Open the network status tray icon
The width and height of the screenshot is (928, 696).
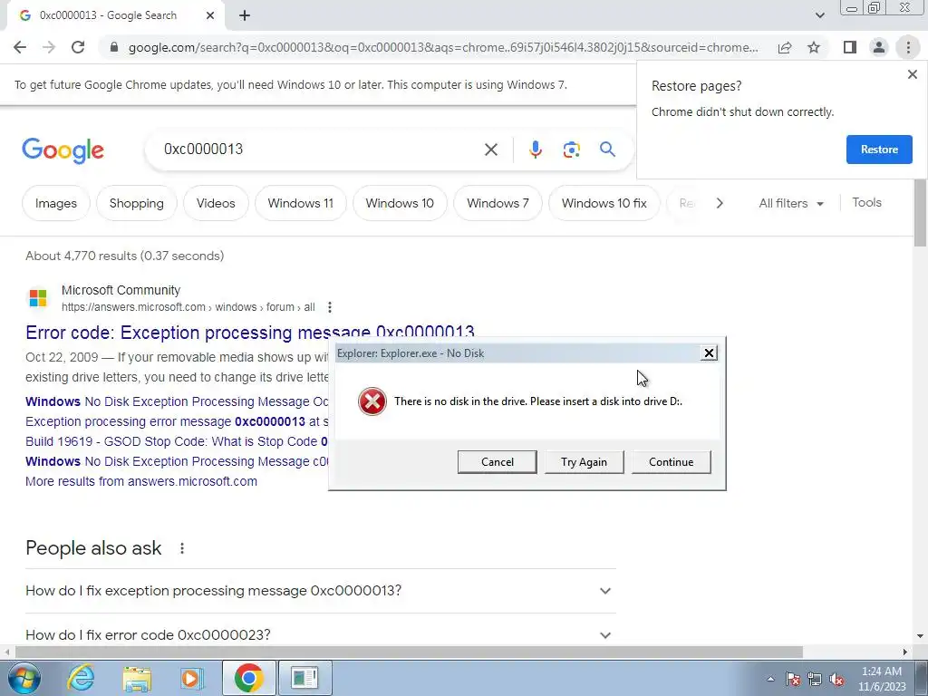(815, 679)
